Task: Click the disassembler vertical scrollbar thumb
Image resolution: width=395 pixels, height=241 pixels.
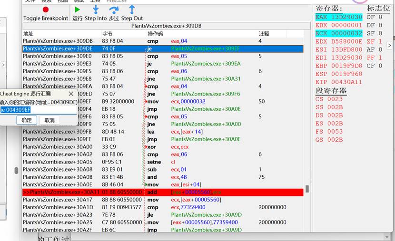Action: point(307,189)
